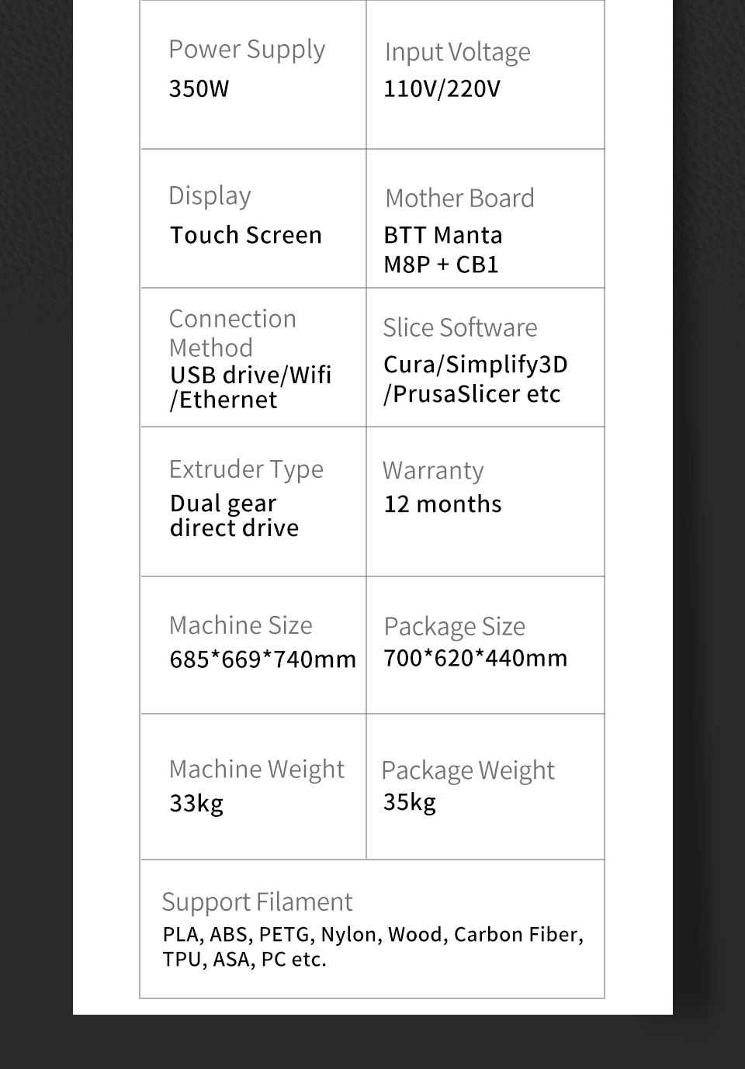Click the Mother Board heading
Screen dimensions: 745x1069
click(x=459, y=199)
